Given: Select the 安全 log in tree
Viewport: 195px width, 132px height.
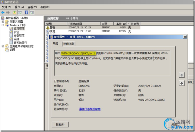Looking at the screenshot, I should pos(16,32).
